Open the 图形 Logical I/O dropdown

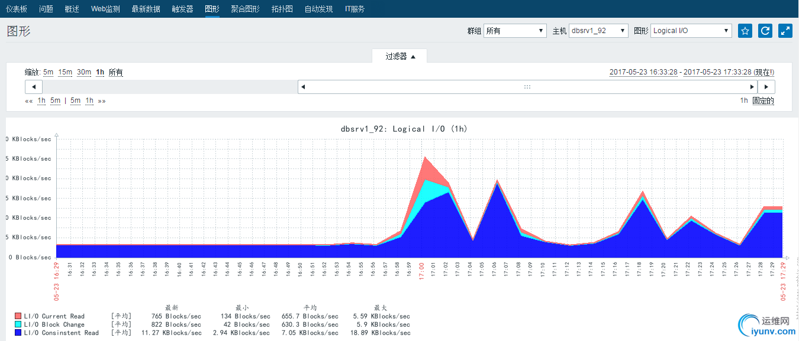pyautogui.click(x=691, y=31)
